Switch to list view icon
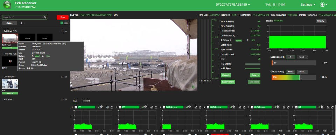The image size is (336, 135). [66, 23]
